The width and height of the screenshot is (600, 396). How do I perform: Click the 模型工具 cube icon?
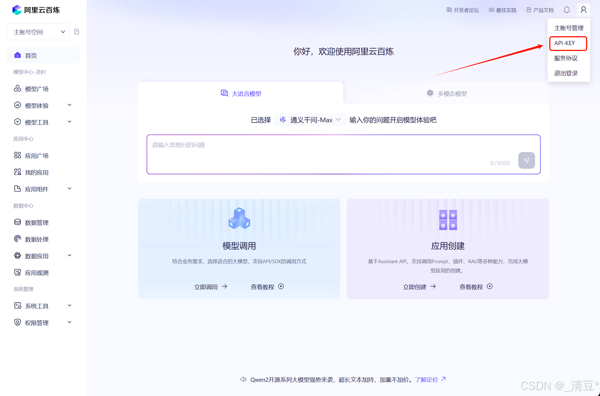(x=18, y=122)
